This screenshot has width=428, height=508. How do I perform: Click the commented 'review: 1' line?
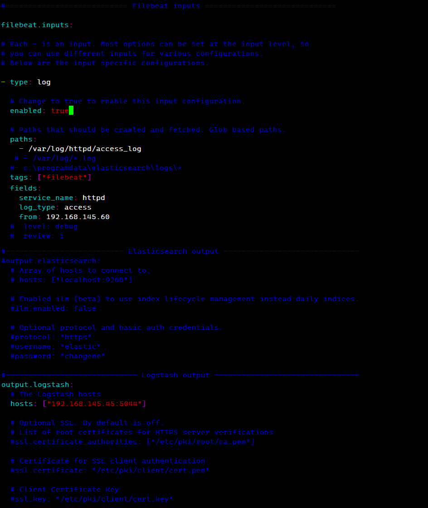pyautogui.click(x=37, y=236)
